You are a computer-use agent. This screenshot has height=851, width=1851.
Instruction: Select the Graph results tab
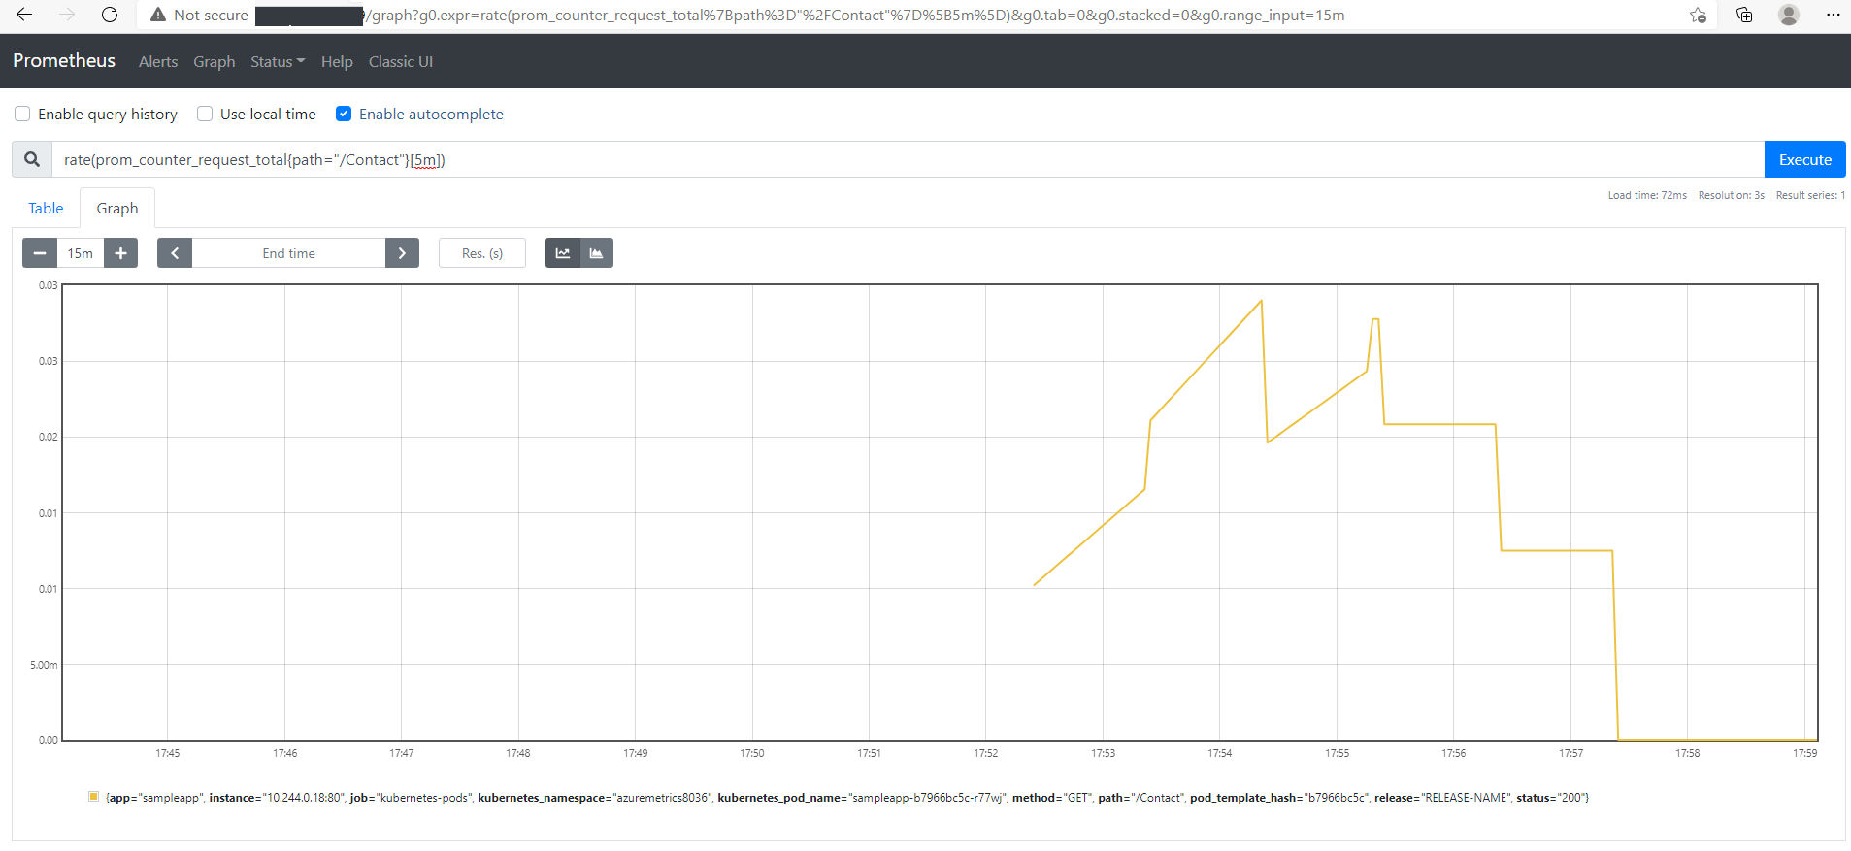coord(117,208)
